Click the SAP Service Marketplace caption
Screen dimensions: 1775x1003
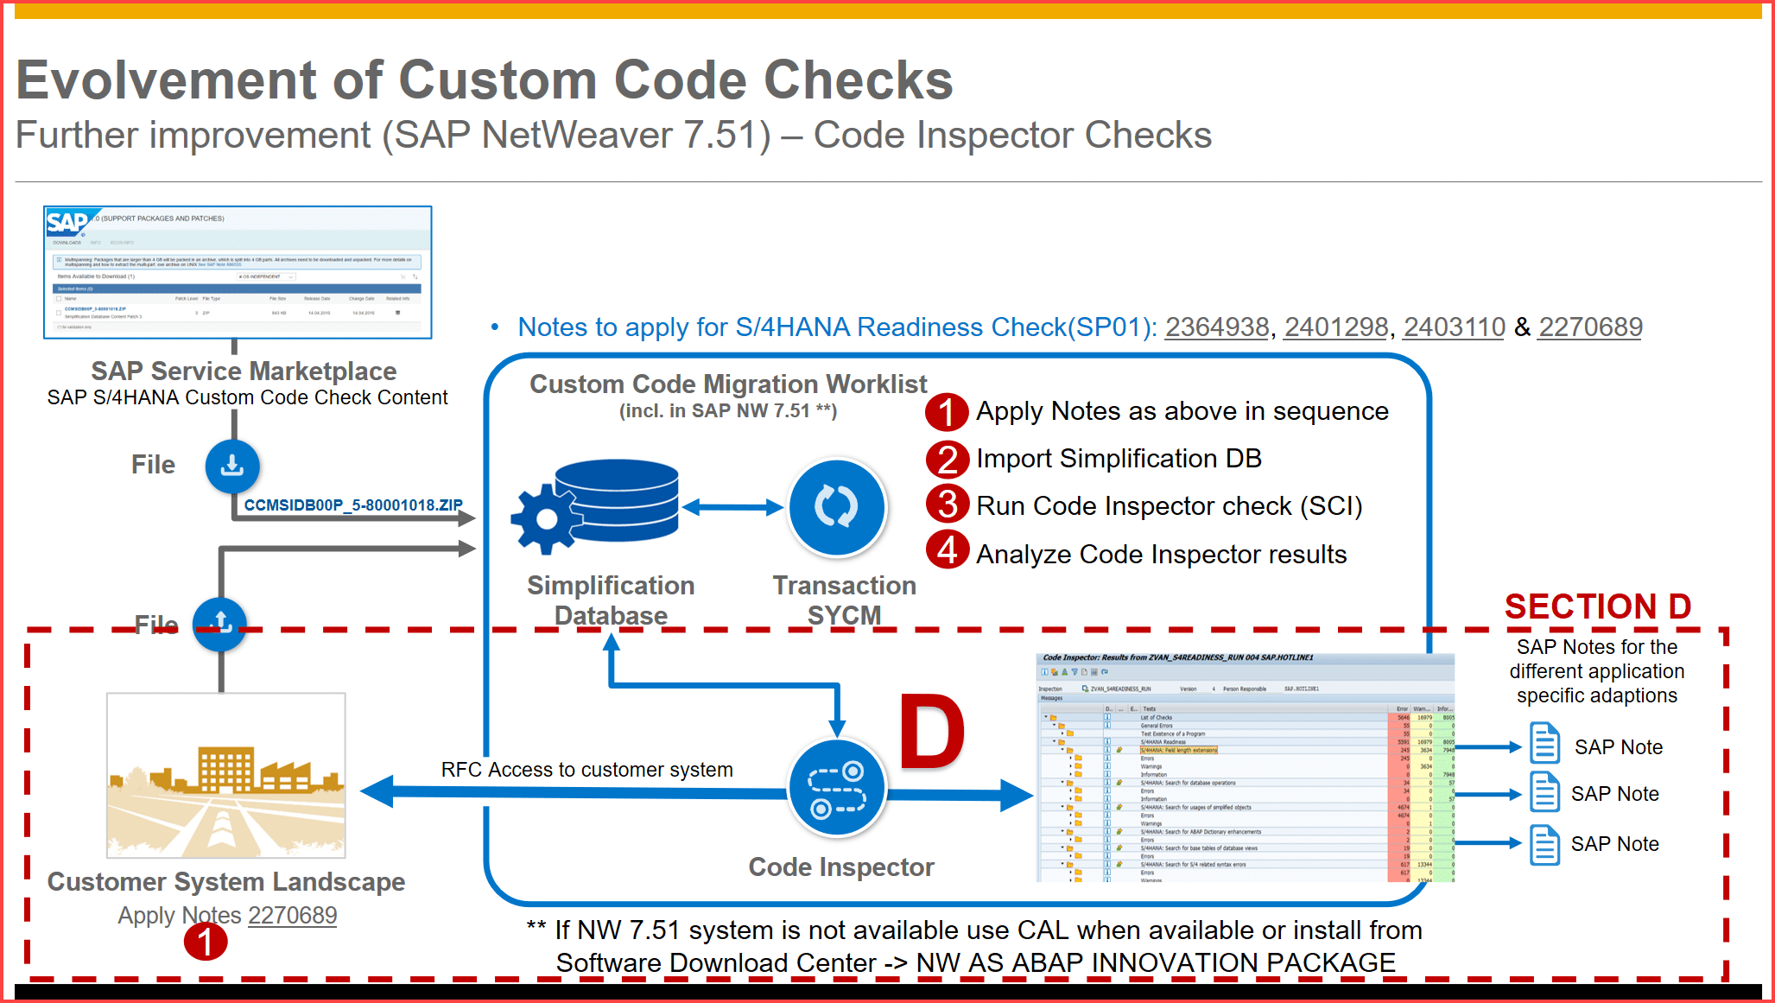coord(244,371)
